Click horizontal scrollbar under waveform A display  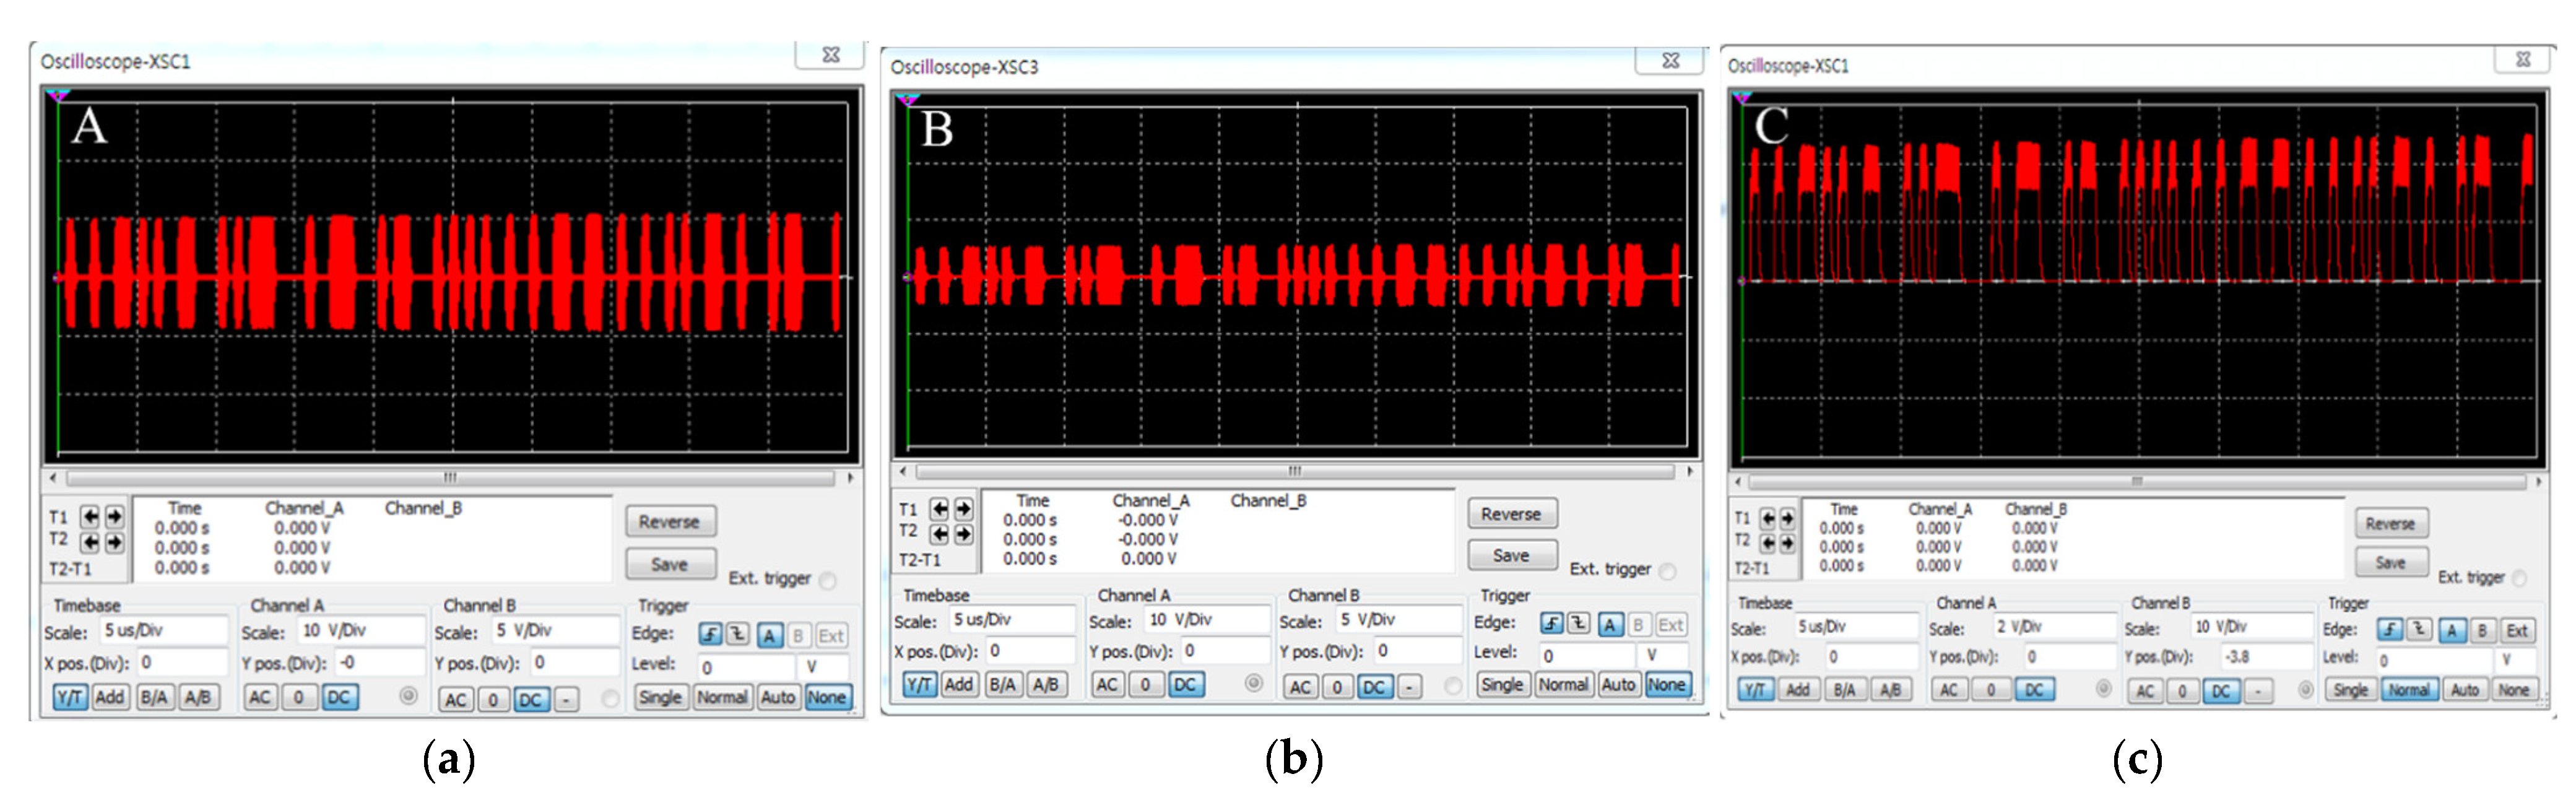[x=450, y=478]
